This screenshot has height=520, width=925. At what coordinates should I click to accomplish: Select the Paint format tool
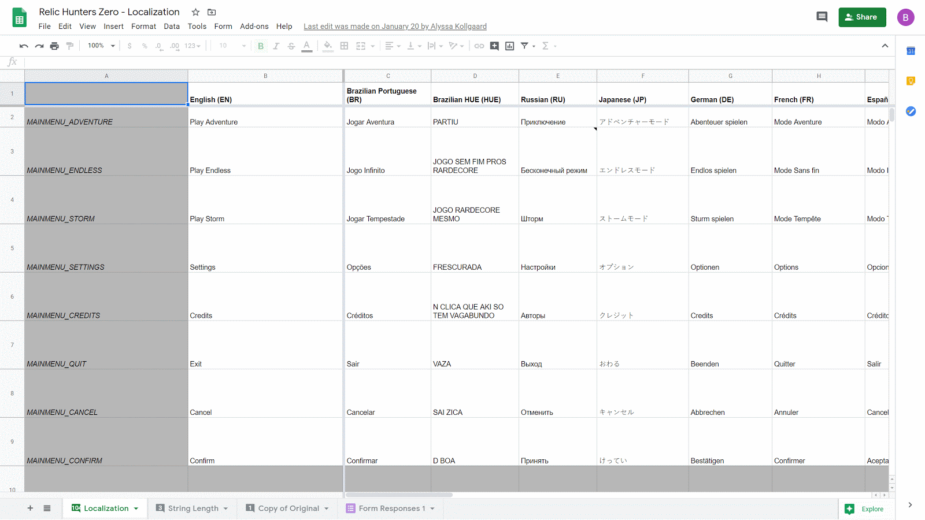tap(69, 46)
